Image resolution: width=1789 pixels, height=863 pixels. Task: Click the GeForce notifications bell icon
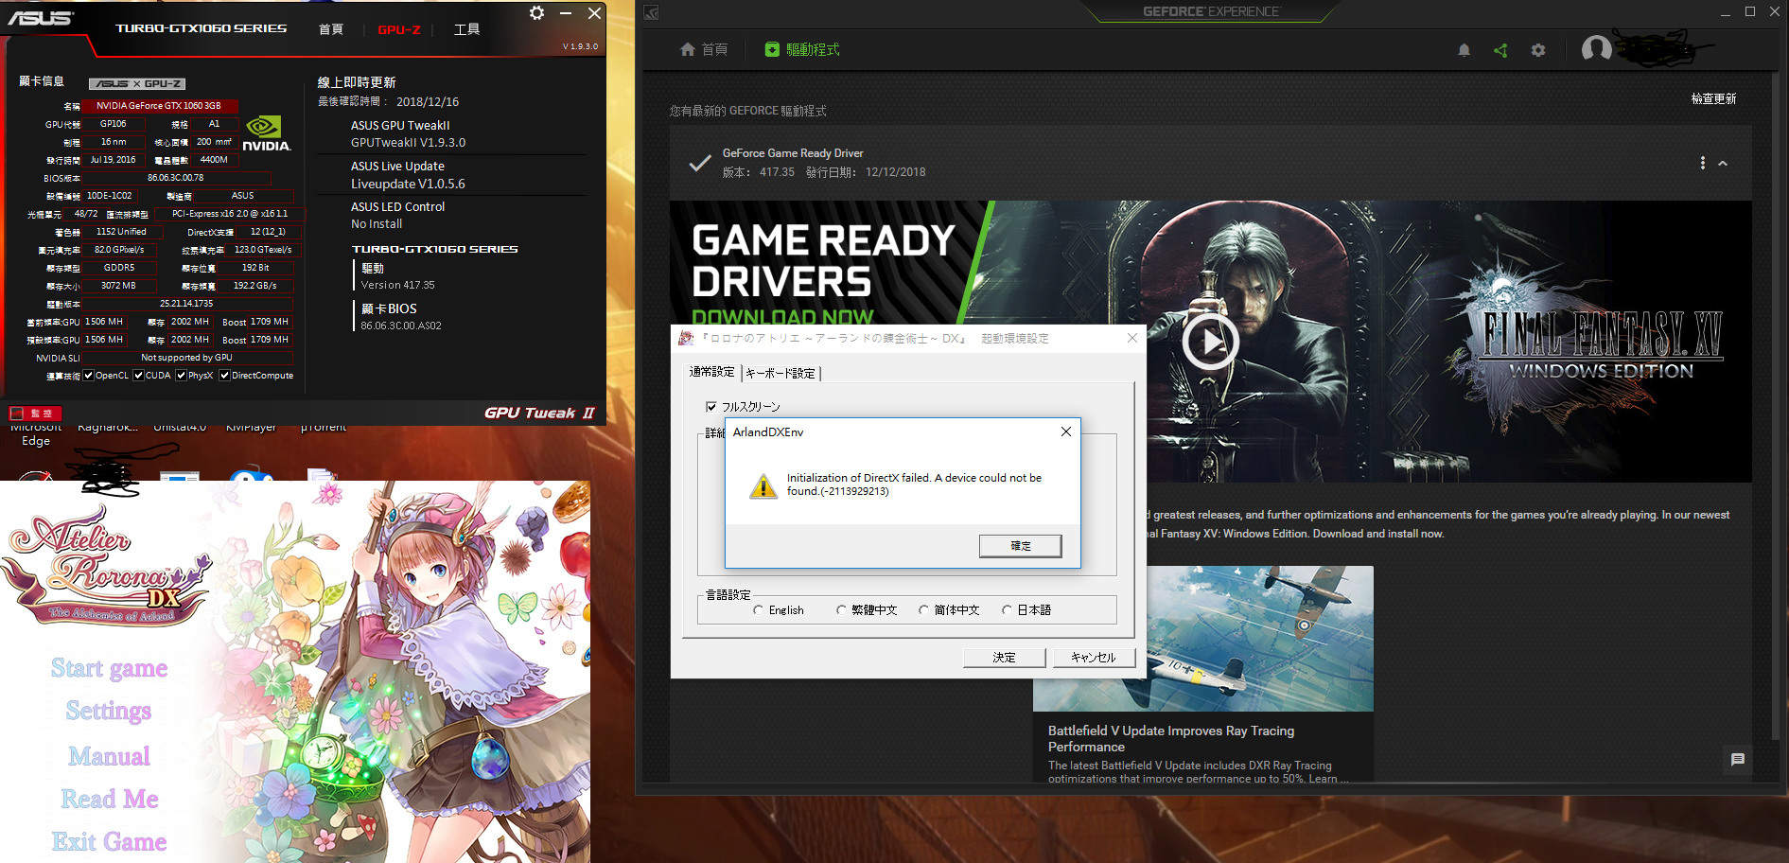[1464, 50]
